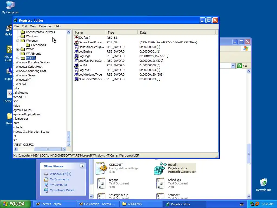The height and width of the screenshot is (208, 277).
Task: Switch to E2Guardian taskbar button
Action: (98, 204)
